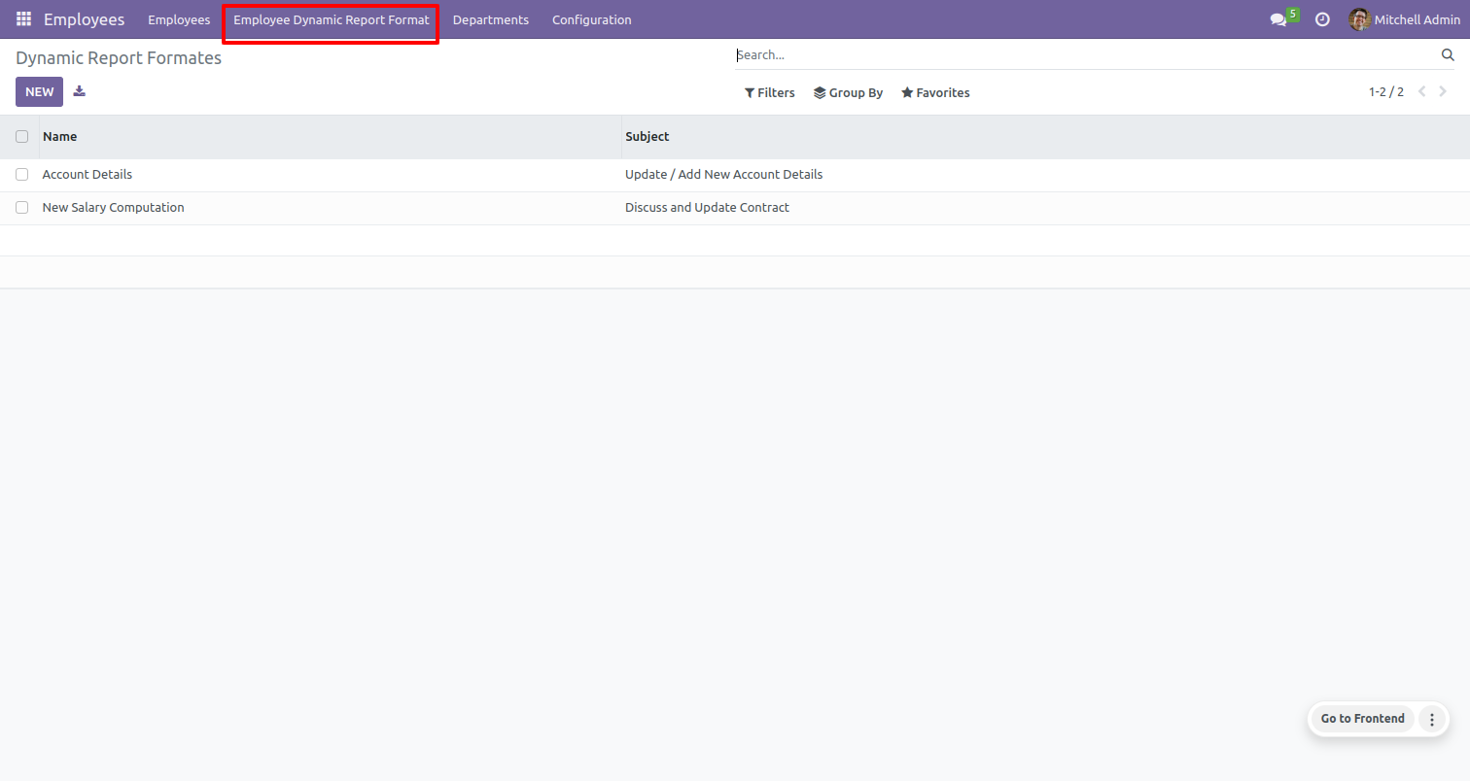Open the Departments menu
Screen dimensions: 1470x781
[x=491, y=19]
